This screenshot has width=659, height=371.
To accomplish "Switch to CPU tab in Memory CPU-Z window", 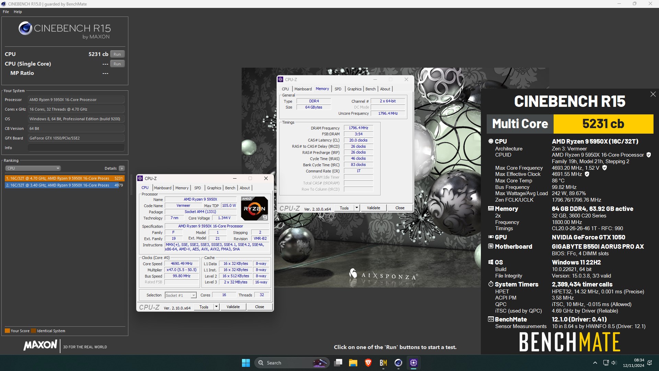I will click(286, 89).
